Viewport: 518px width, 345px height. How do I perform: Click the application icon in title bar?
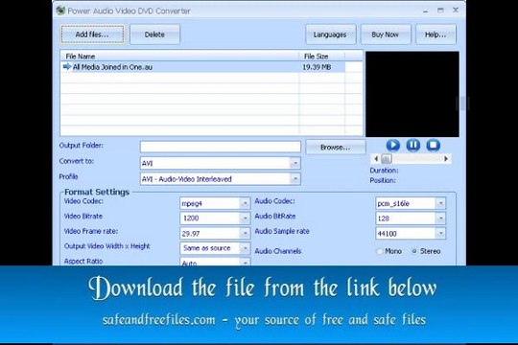pyautogui.click(x=60, y=11)
